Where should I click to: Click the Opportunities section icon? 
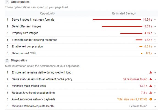pyautogui.click(x=7, y=2)
